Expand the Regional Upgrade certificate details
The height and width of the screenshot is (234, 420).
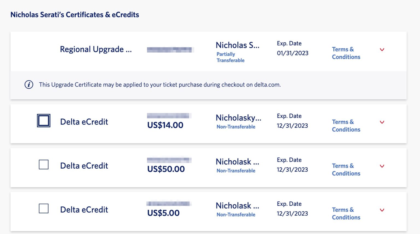pyautogui.click(x=382, y=50)
